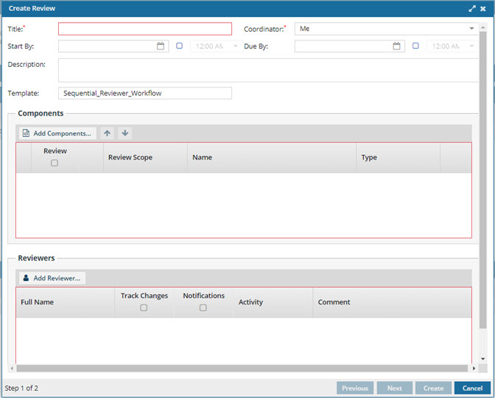
Task: Toggle the Notifications header checkbox
Action: (203, 308)
